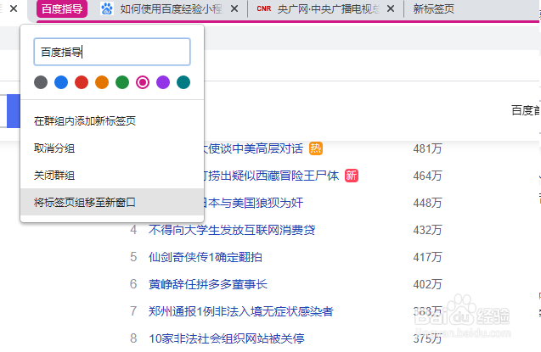Screen dimensions: 541x352
Task: Choose the grey group color
Action: (x=41, y=82)
